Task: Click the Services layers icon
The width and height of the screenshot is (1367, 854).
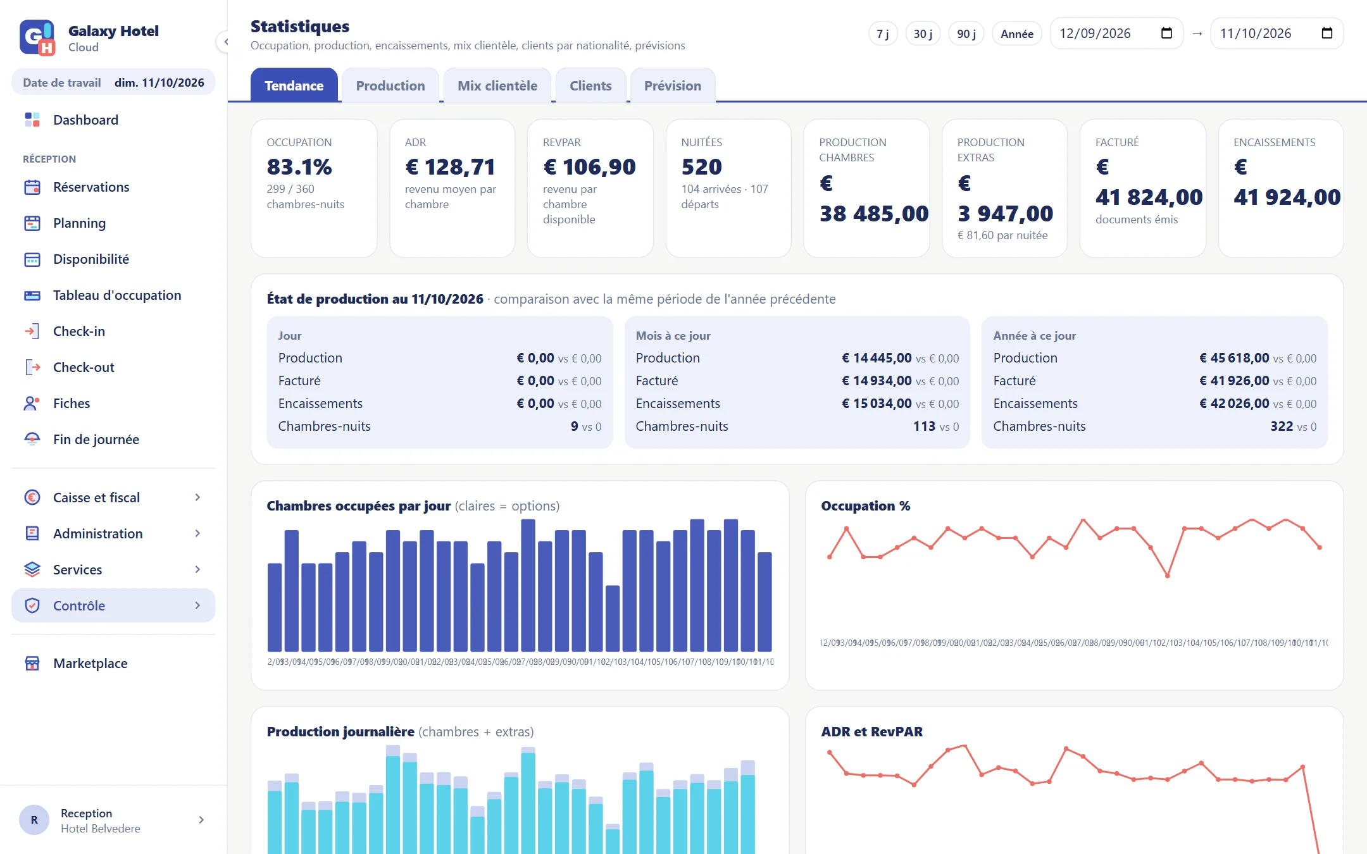Action: point(32,570)
